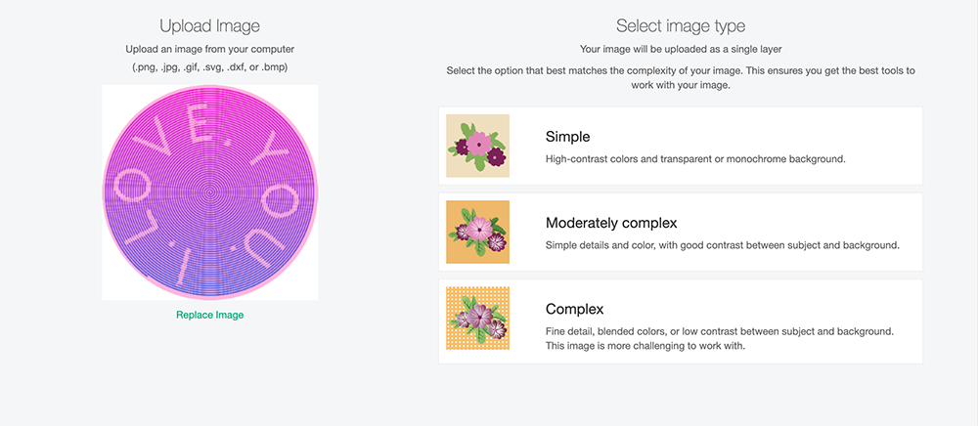Click the supported file formats text (.png, .jpg)
The height and width of the screenshot is (426, 978).
point(209,66)
